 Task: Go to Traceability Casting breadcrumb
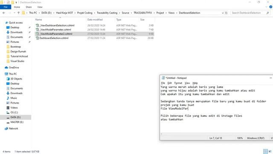pos(107,13)
